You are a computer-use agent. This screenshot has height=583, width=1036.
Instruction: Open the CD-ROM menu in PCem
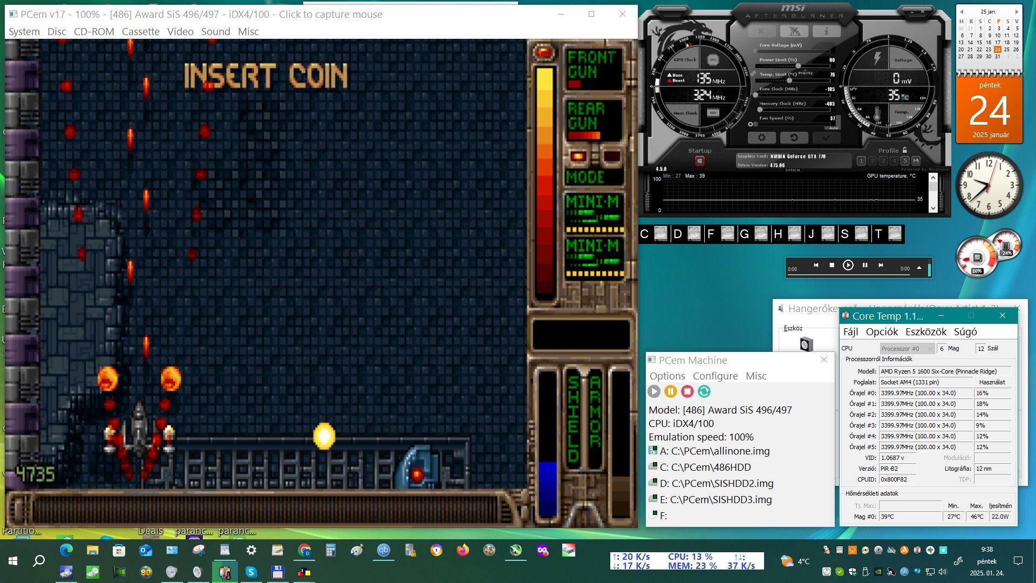[93, 31]
